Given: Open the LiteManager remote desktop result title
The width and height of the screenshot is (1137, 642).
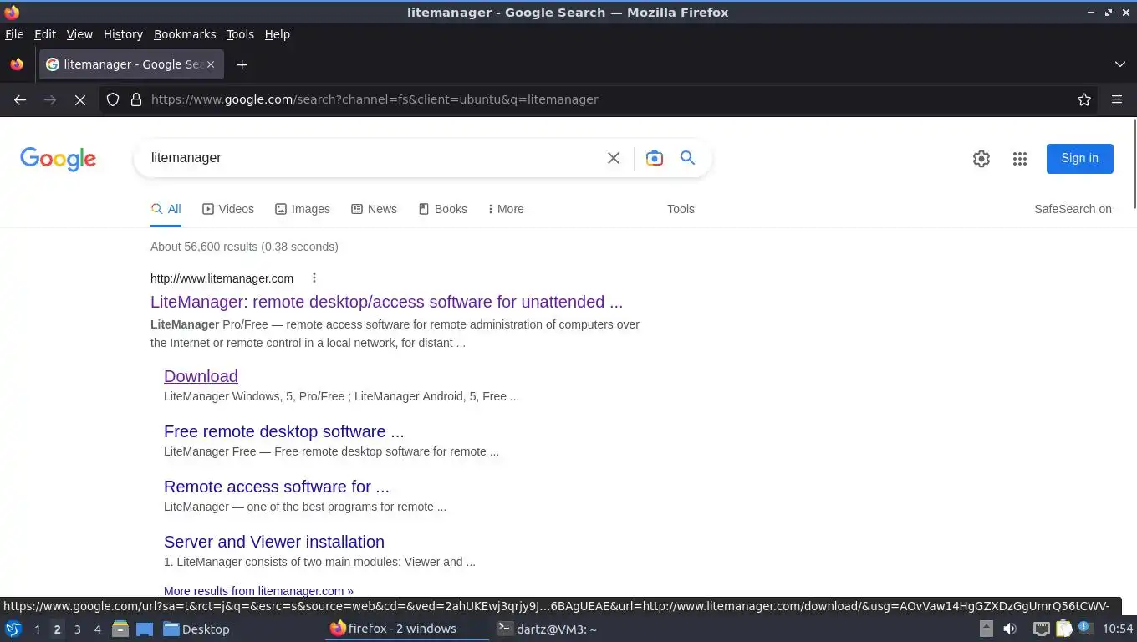Looking at the screenshot, I should click(386, 302).
